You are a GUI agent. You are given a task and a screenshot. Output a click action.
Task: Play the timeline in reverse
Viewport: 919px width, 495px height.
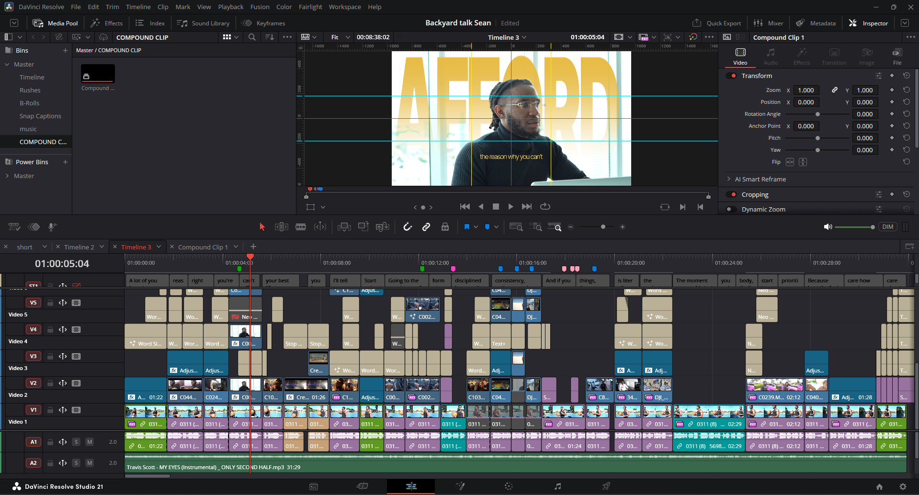coord(481,206)
